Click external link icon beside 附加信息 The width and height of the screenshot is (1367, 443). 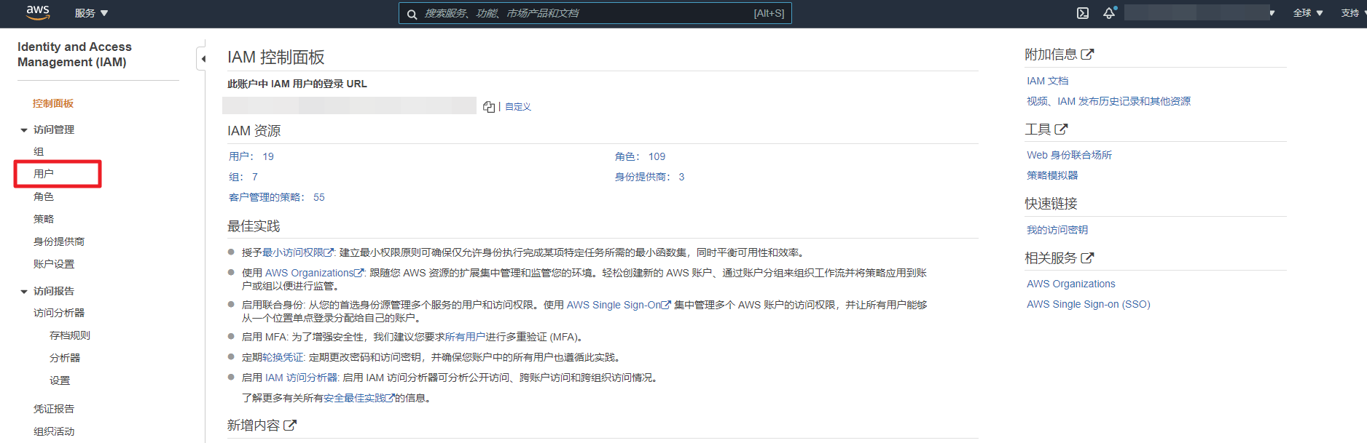pos(1087,55)
